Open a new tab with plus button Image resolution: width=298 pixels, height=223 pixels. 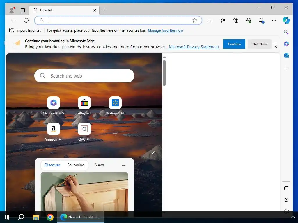coord(104,10)
